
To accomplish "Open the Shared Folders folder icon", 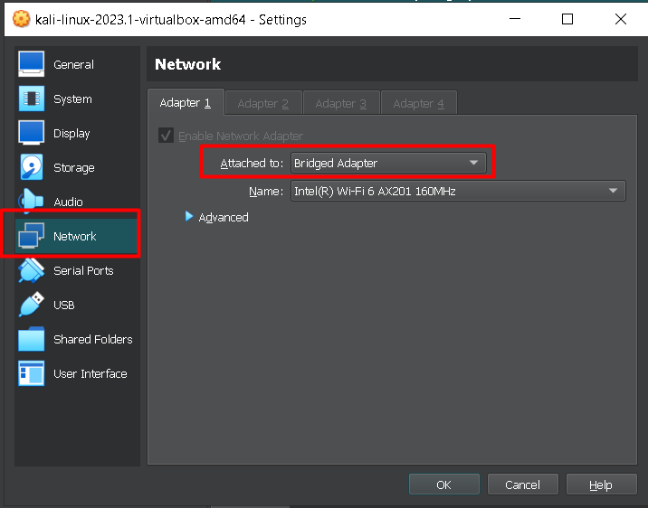I will click(32, 339).
